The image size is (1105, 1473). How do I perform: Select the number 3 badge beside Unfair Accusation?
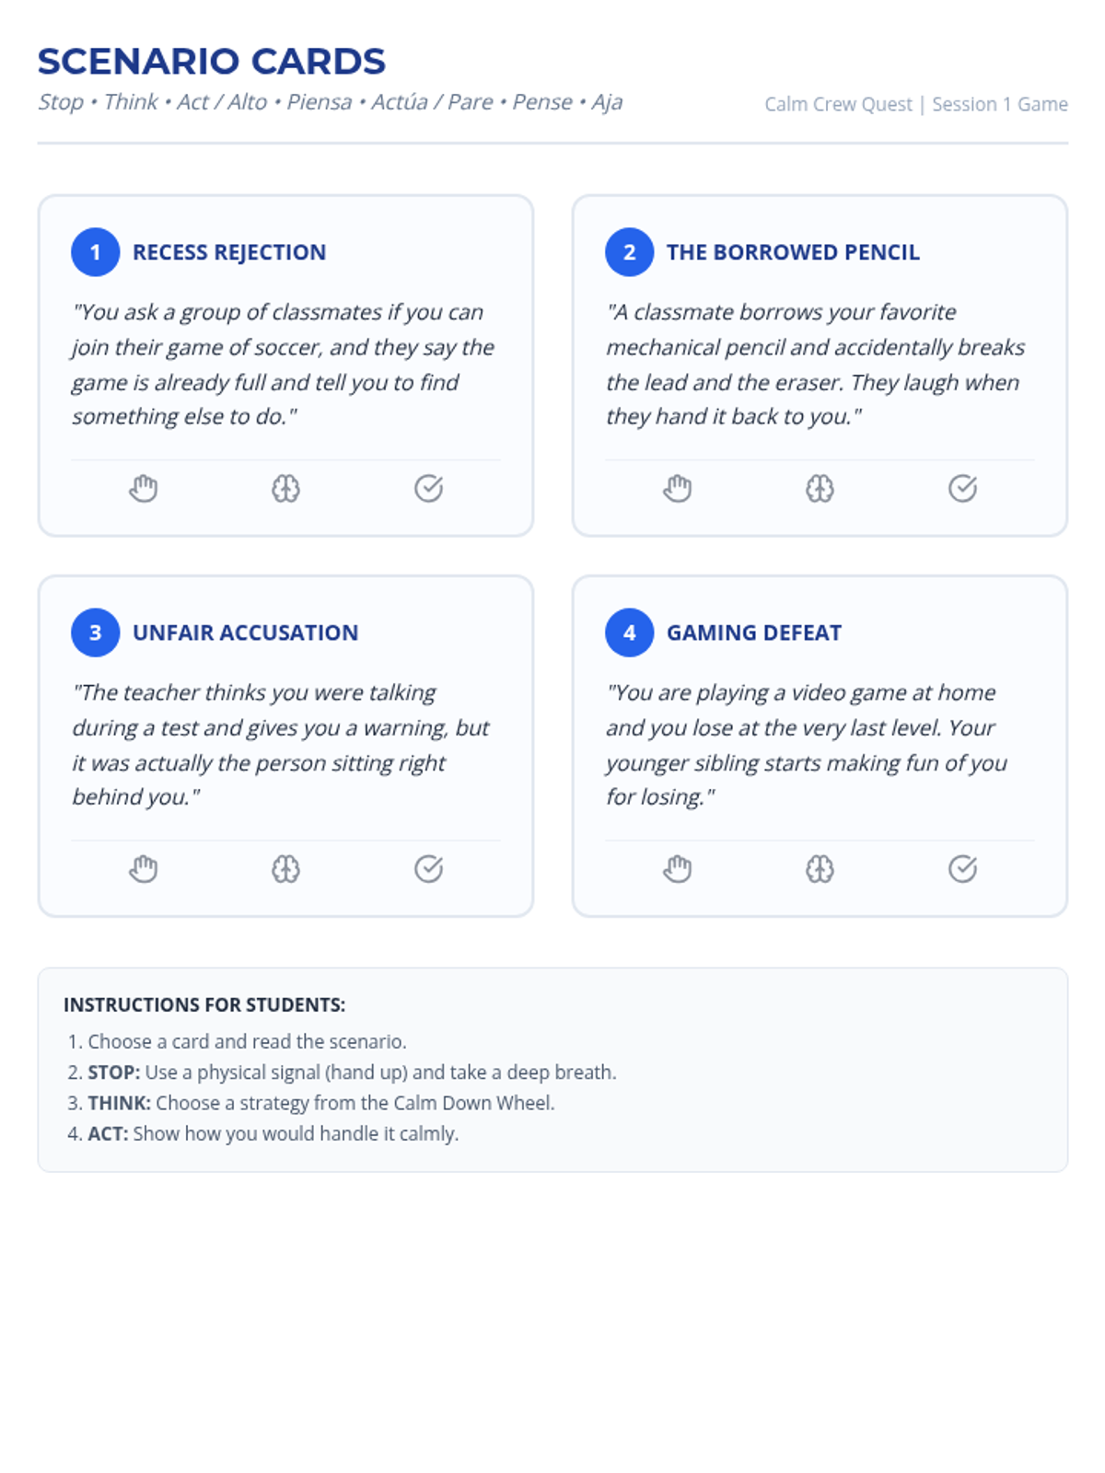tap(96, 632)
